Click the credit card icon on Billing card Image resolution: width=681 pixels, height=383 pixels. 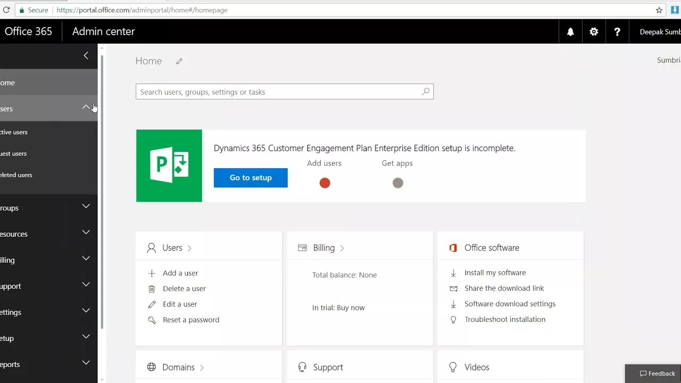[302, 248]
